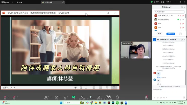Screen dimensions: 187x105
Task: Click the video-off icon for chen
Action: (183, 28)
